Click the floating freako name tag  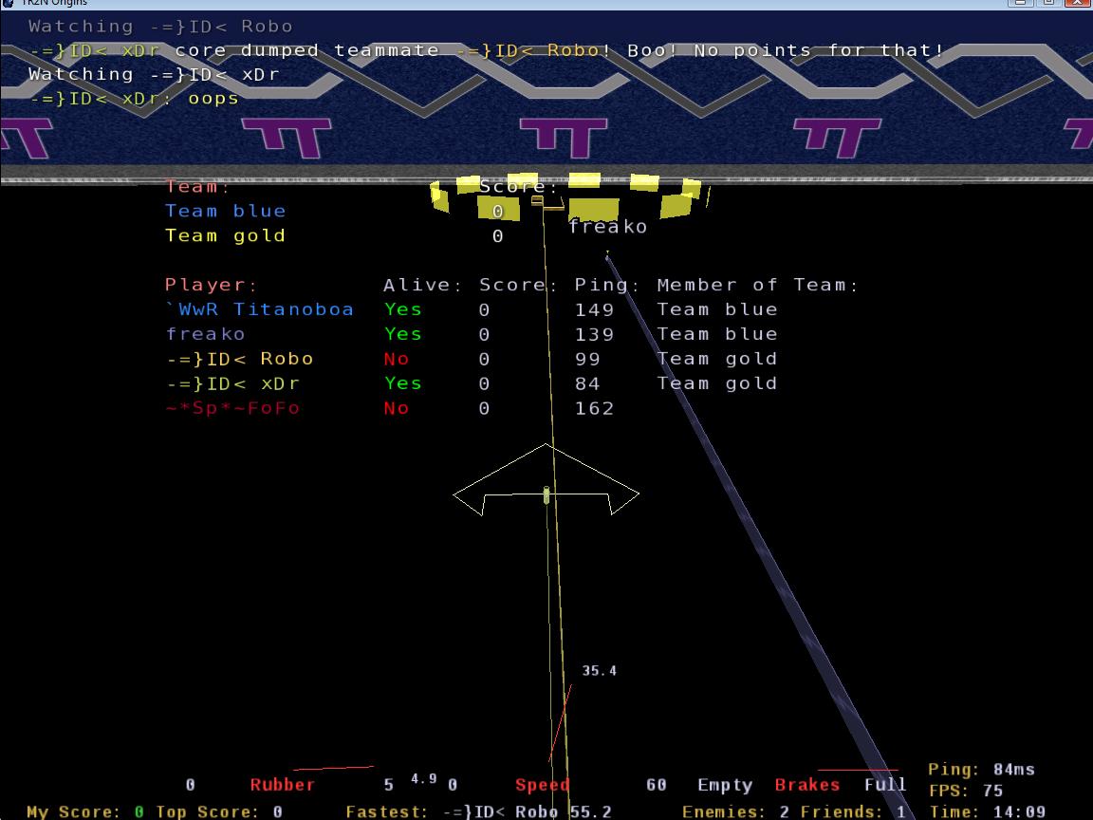coord(607,227)
